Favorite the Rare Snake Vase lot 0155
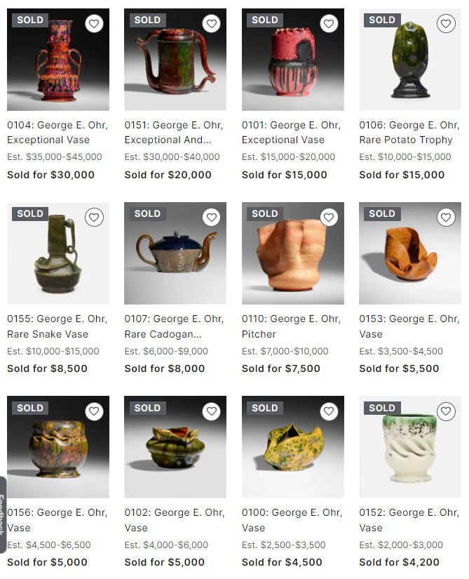This screenshot has height=579, width=469. coord(94,218)
